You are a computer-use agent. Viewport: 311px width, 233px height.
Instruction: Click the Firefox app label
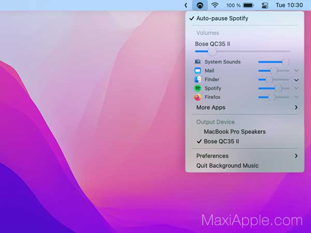(x=213, y=97)
